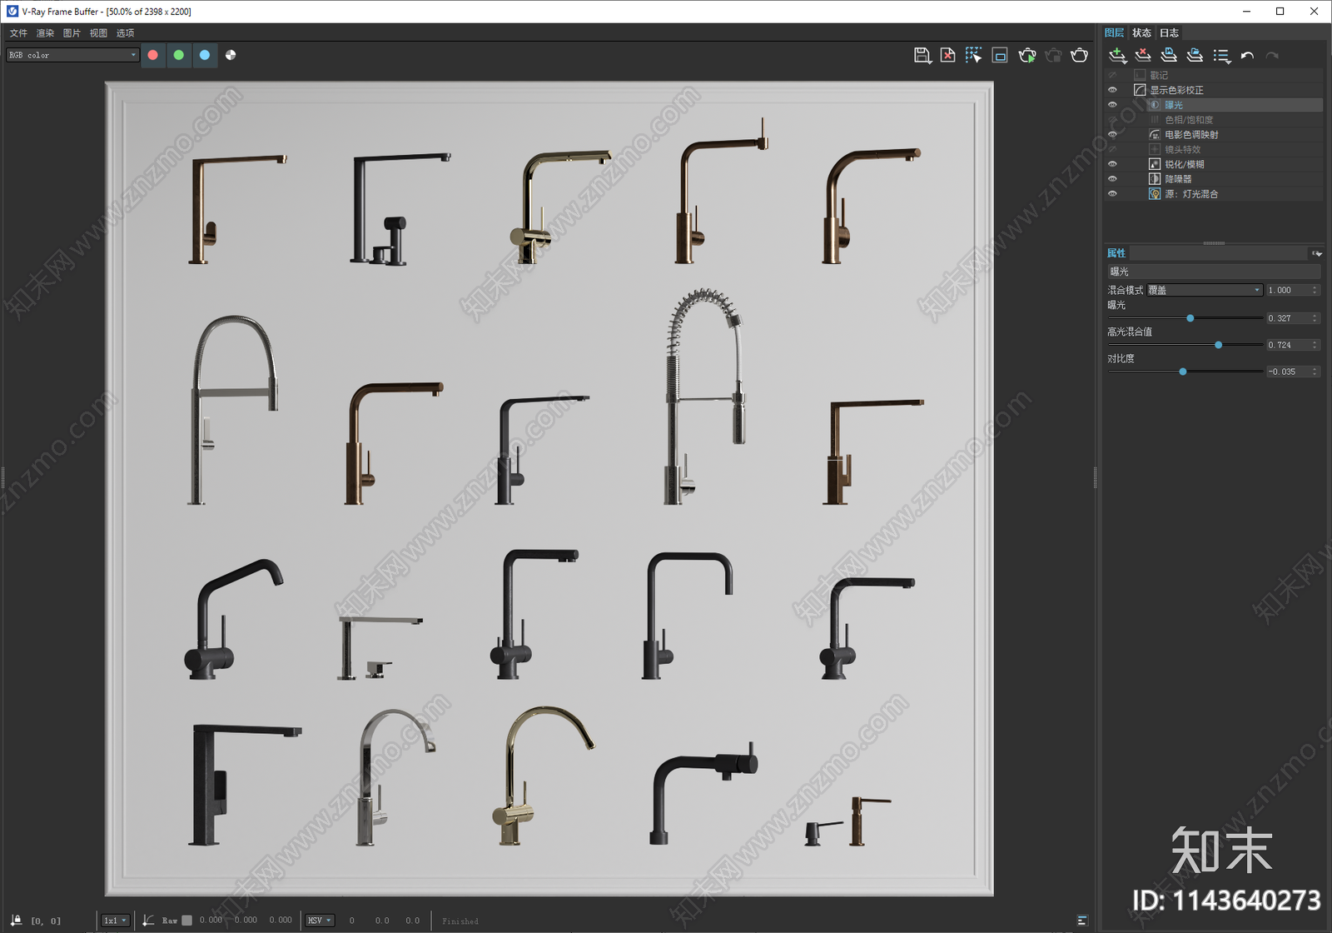This screenshot has width=1332, height=933.
Task: Toggle the red channel button
Action: 153,55
